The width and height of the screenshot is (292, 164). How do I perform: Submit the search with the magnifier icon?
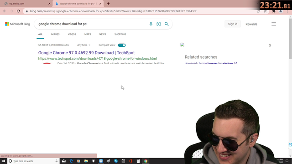tap(167, 24)
